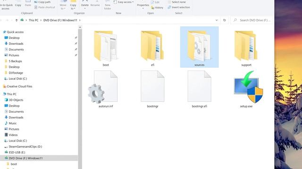
Task: Create a New folder from ribbon
Action: click(x=108, y=5)
